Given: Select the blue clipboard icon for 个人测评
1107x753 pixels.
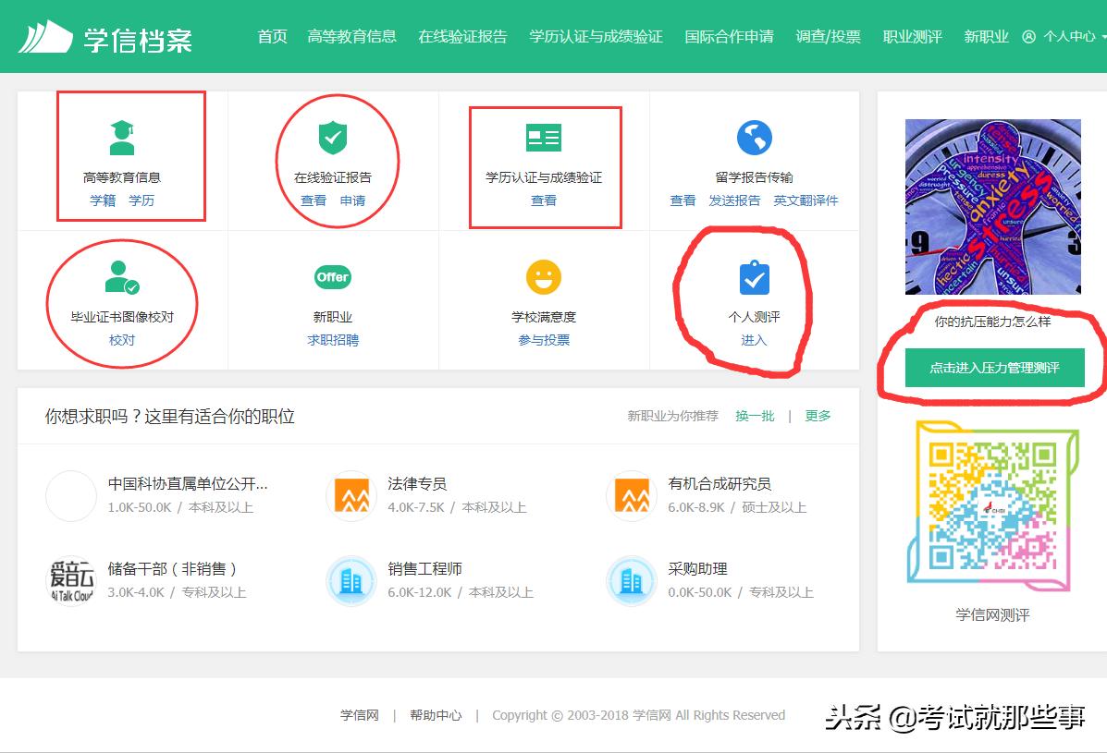Looking at the screenshot, I should pos(756,275).
